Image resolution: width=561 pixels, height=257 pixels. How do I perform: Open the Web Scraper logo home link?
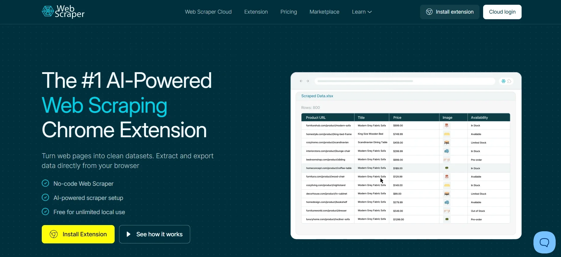[63, 12]
